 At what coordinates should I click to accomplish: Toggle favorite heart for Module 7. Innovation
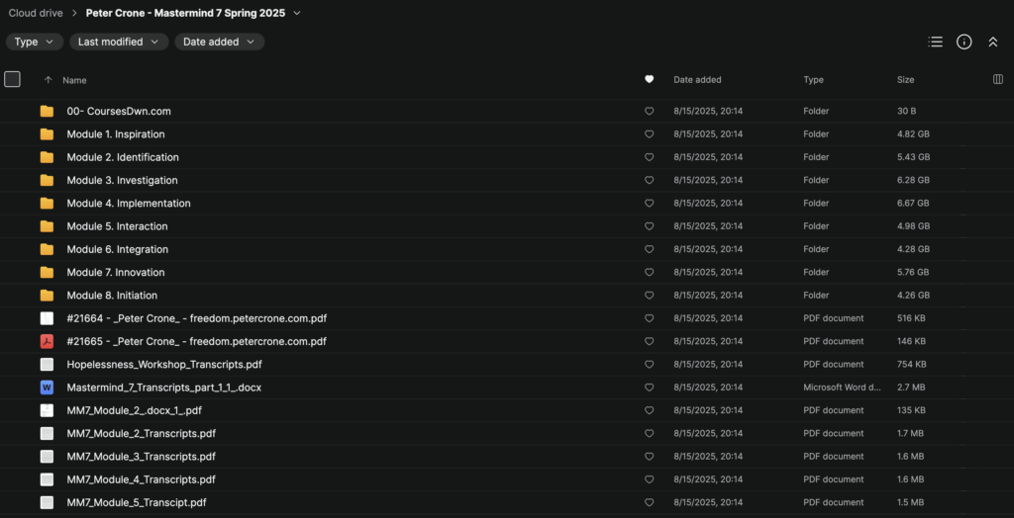649,273
